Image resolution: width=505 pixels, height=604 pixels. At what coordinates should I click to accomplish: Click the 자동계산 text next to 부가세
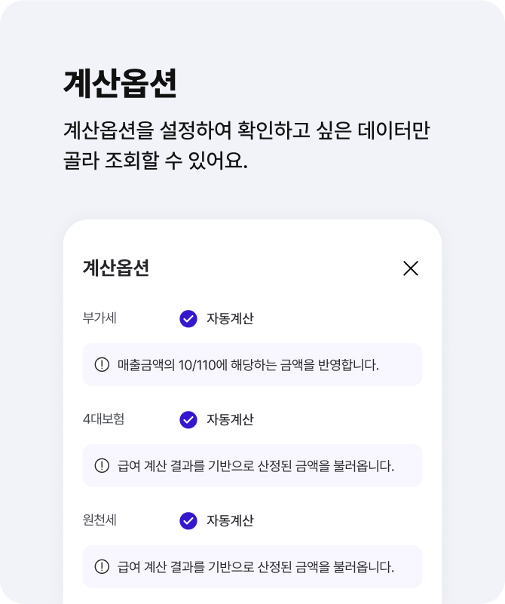tap(230, 319)
